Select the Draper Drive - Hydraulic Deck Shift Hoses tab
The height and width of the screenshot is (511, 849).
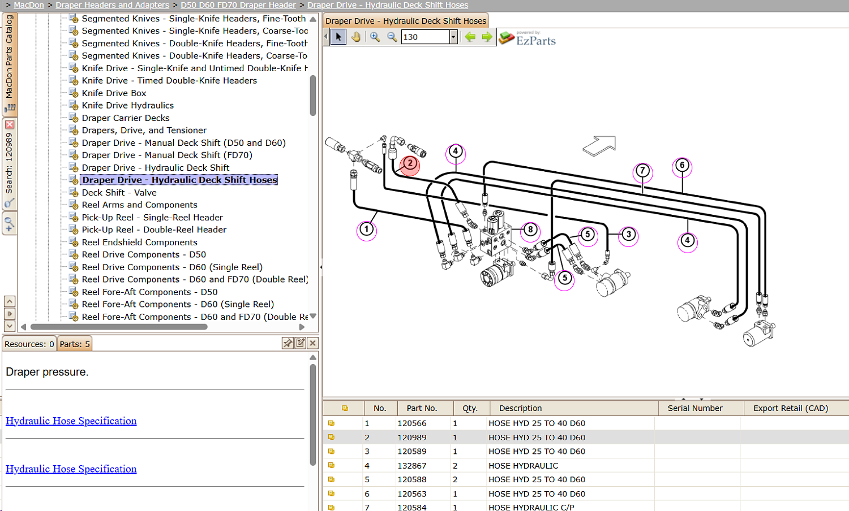(x=406, y=21)
